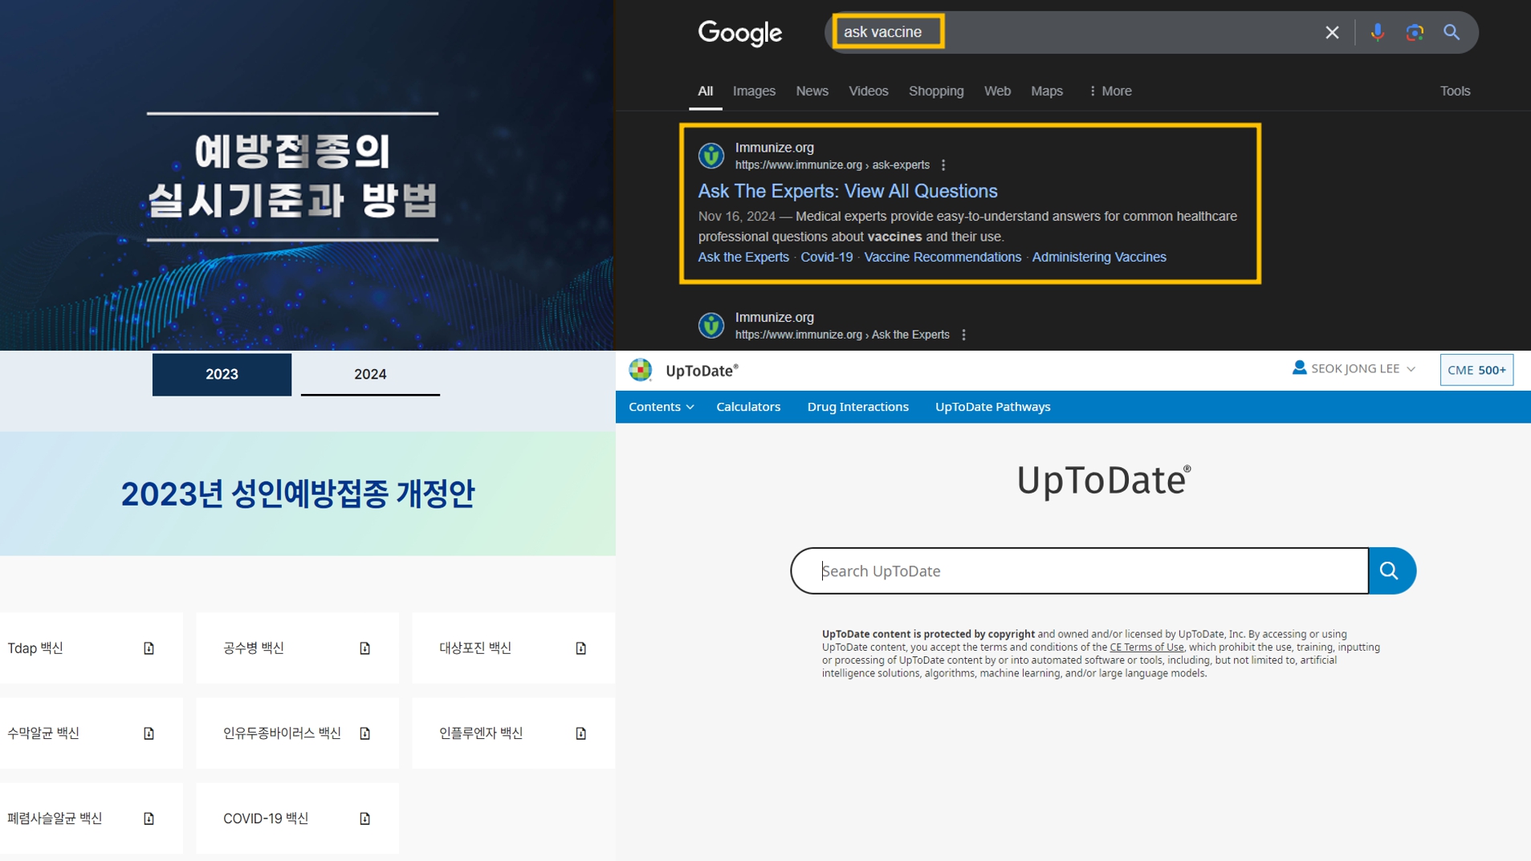Image resolution: width=1531 pixels, height=861 pixels.
Task: Switch to the Maps tab in Google
Action: click(1046, 91)
